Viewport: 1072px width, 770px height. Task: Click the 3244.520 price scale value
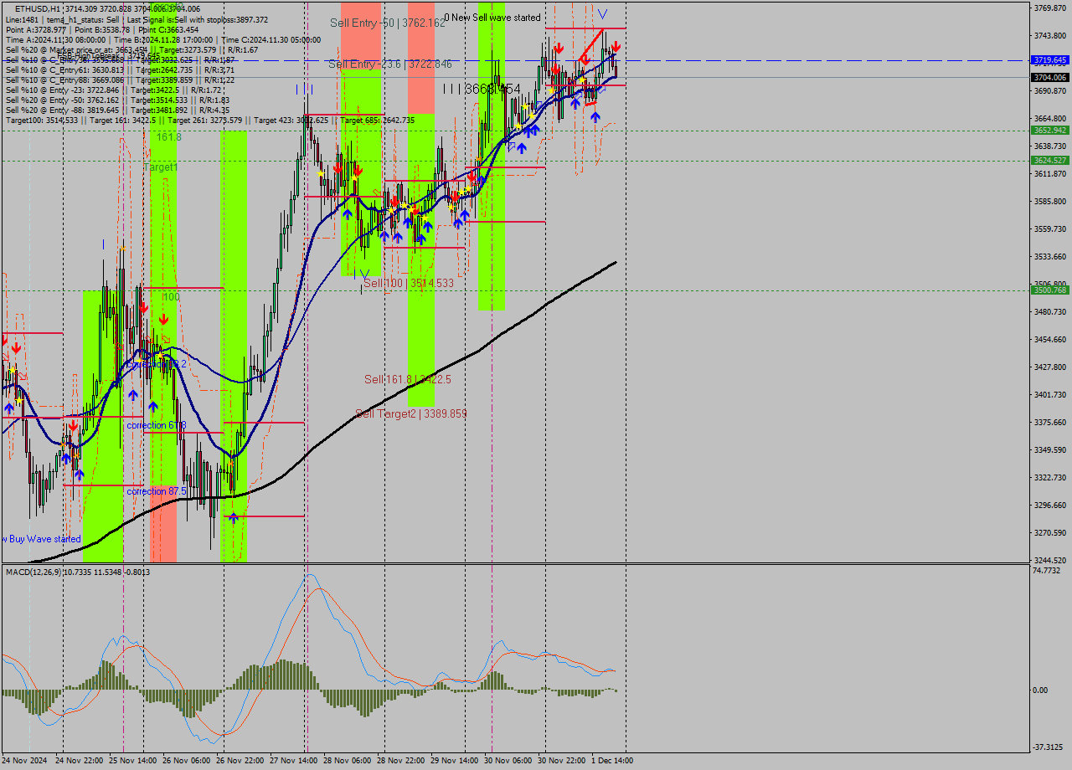coord(1050,561)
